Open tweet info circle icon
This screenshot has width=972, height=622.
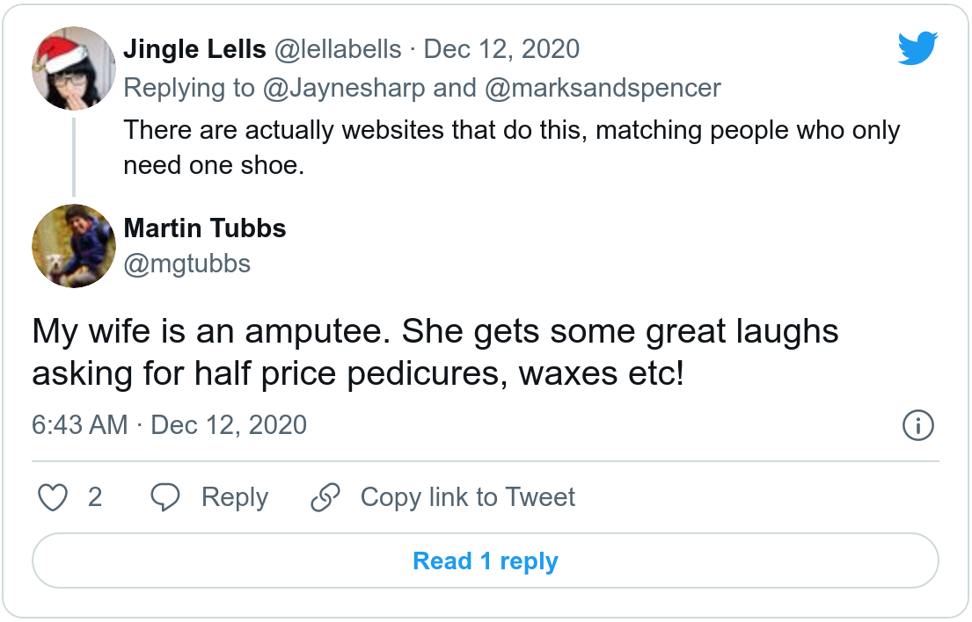coord(918,426)
